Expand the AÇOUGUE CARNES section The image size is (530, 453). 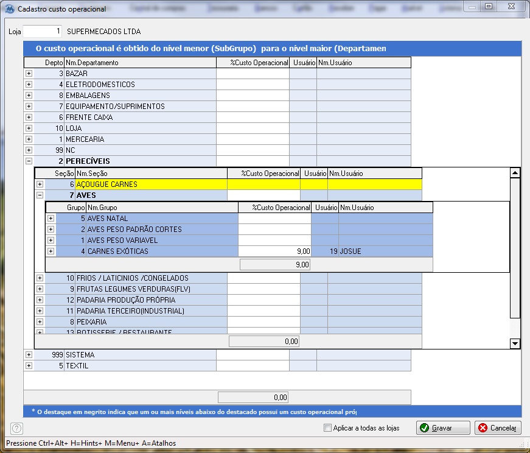40,184
